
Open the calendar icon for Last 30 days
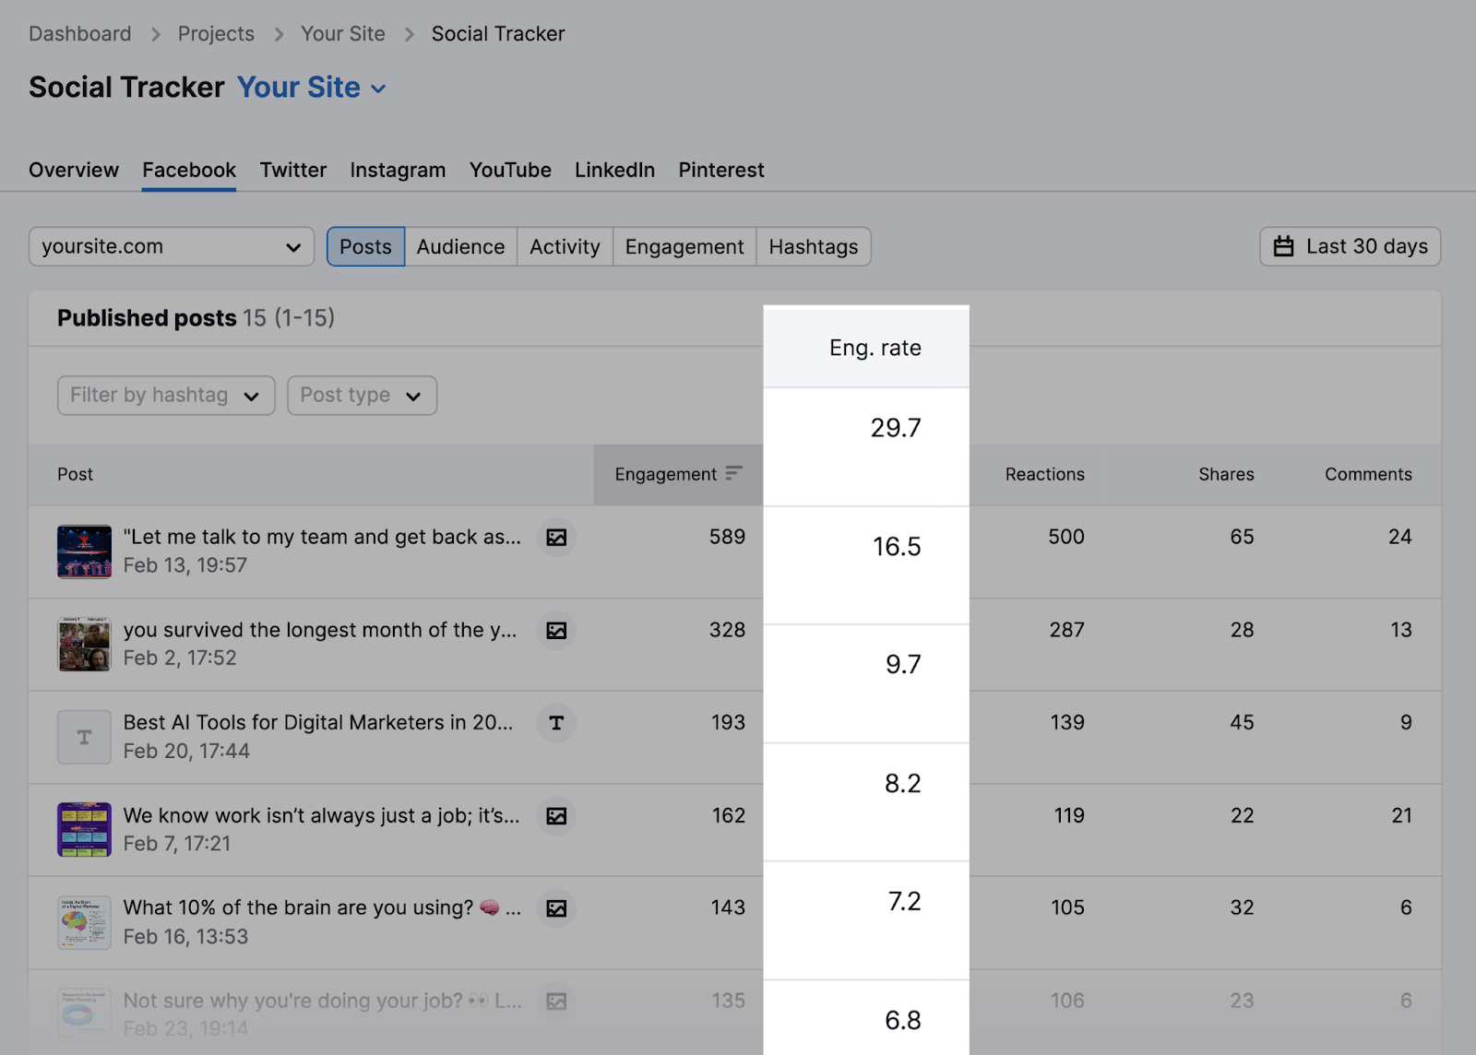[1282, 246]
